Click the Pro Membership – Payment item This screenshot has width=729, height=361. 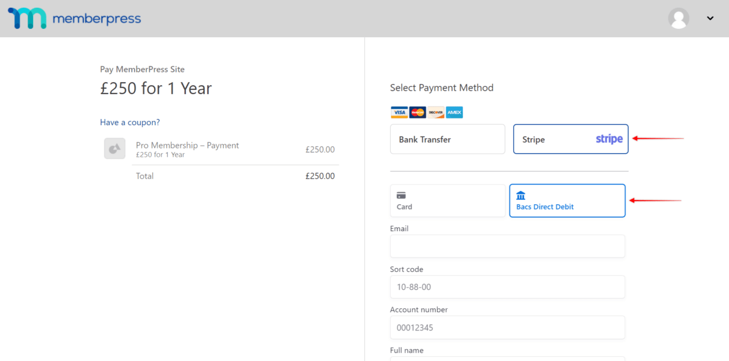pos(187,145)
